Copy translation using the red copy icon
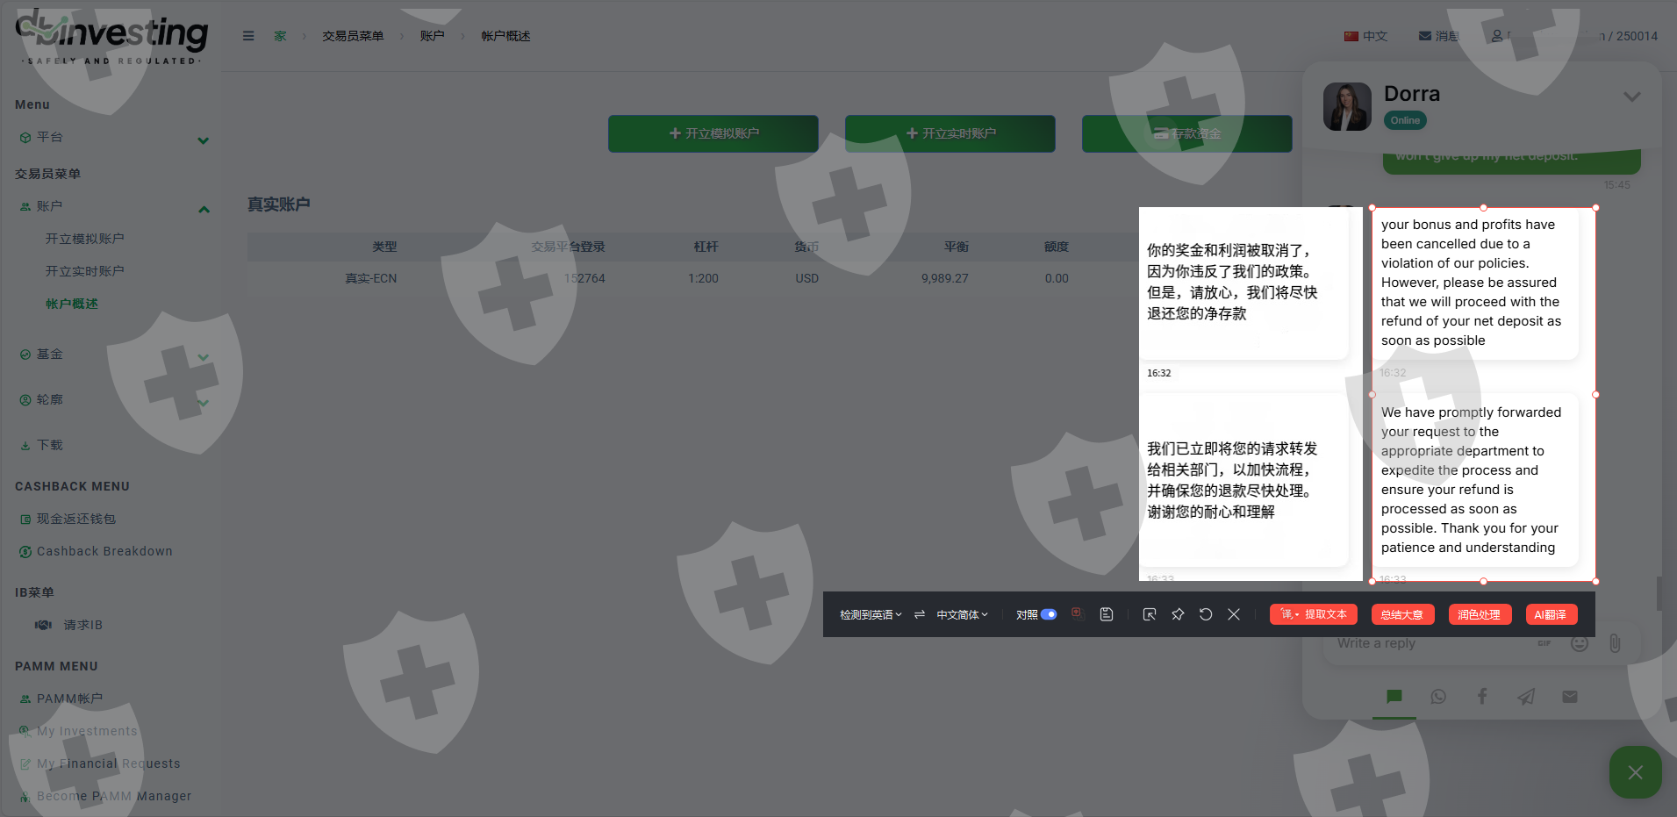This screenshot has height=817, width=1677. pos(1078,614)
